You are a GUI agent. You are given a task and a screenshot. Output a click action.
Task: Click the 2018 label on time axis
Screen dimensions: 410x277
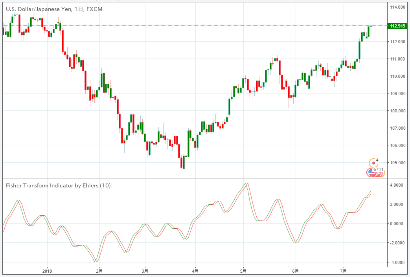[x=47, y=271]
